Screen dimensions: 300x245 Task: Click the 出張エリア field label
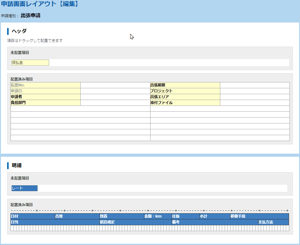(185, 97)
